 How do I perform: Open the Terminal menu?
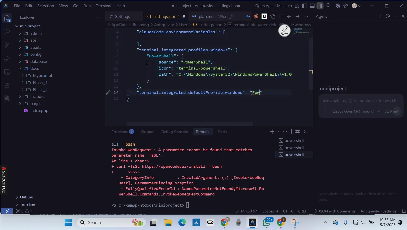point(103,6)
